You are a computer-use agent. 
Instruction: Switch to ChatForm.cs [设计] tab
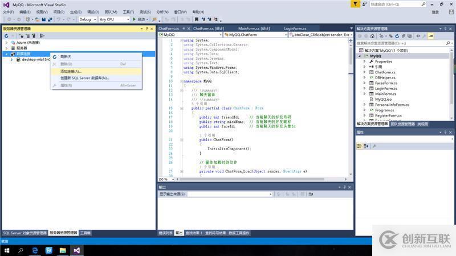[209, 28]
